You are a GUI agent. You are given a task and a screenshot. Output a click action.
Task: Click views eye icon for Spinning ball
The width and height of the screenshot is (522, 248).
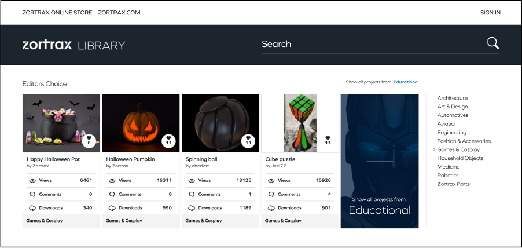(192, 181)
